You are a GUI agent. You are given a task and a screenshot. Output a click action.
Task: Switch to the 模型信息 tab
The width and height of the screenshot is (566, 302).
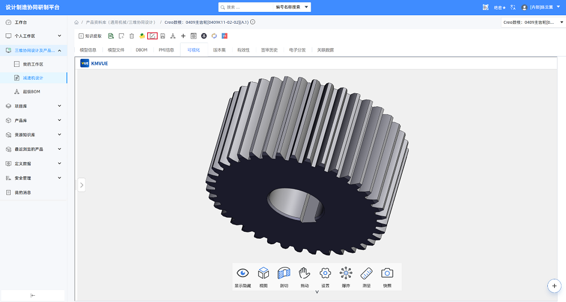tap(88, 50)
